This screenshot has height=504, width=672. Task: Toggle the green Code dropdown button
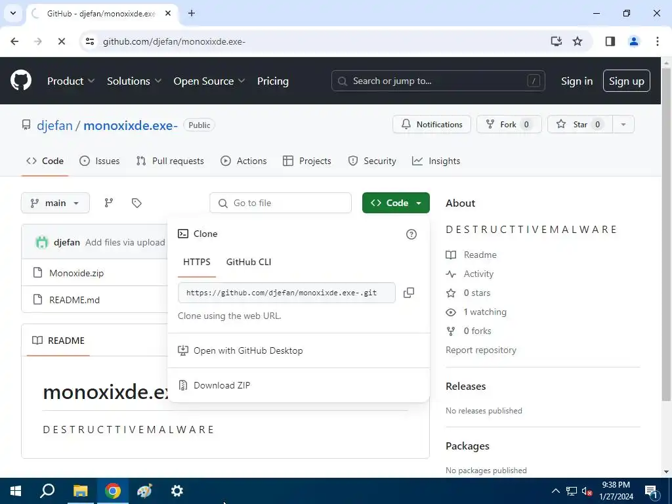click(396, 203)
